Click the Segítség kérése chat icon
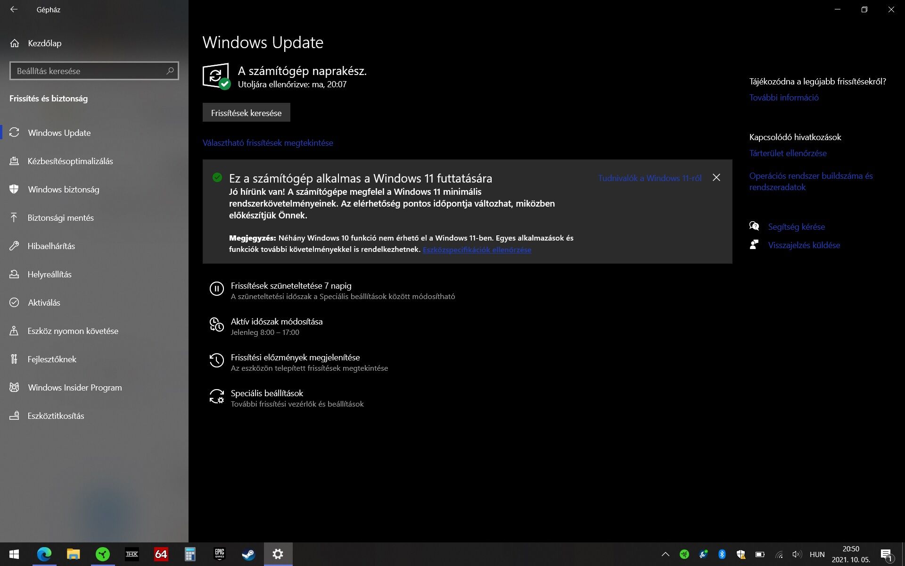This screenshot has height=566, width=905. (754, 226)
